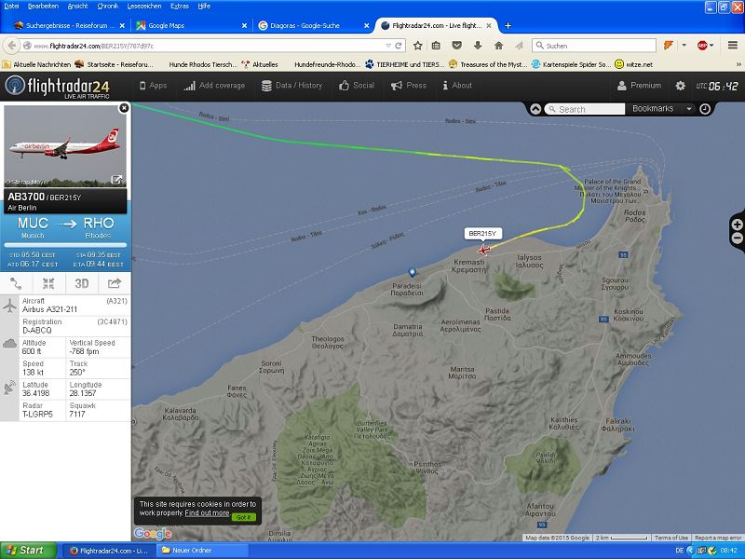The height and width of the screenshot is (559, 745).
Task: Switch to the Google Maps tab
Action: pyautogui.click(x=192, y=26)
